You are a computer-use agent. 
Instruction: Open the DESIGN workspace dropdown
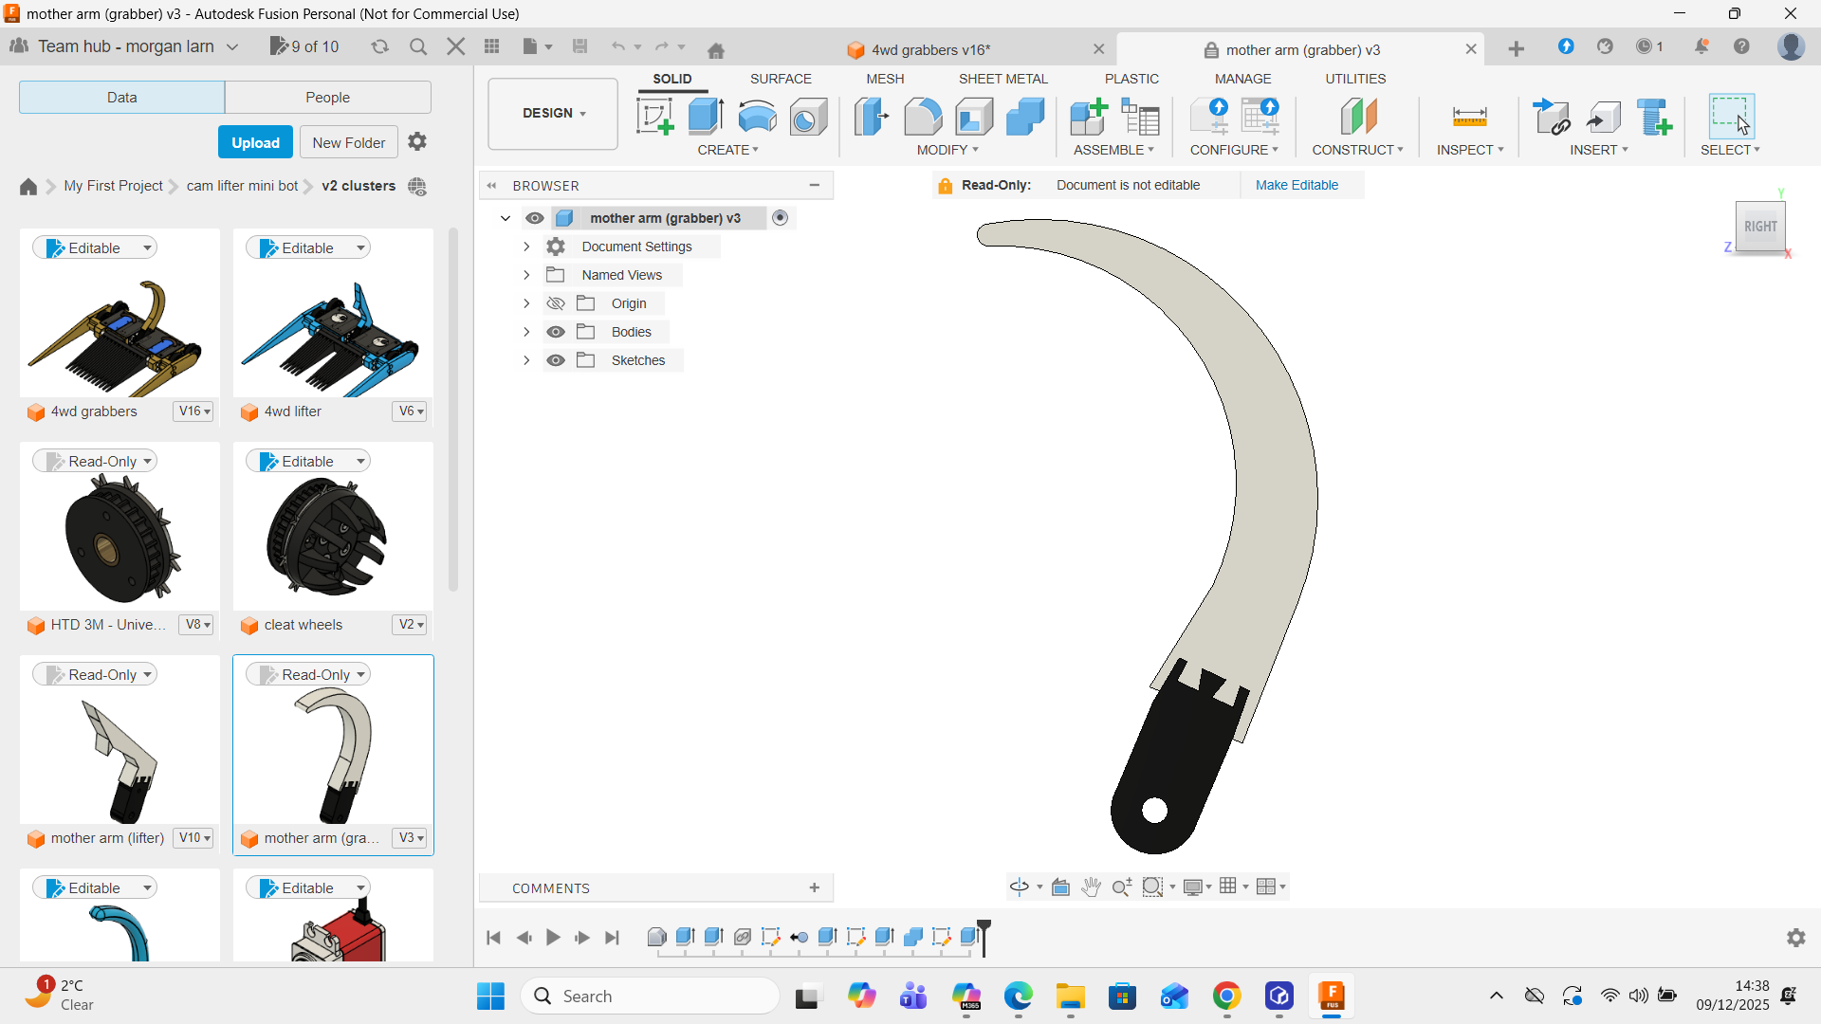(553, 113)
